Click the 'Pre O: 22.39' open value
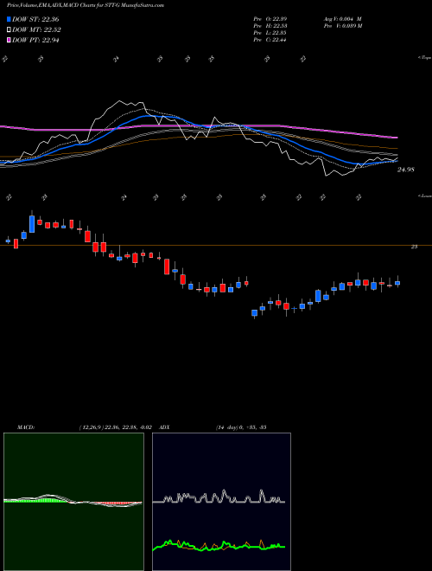 pos(270,19)
